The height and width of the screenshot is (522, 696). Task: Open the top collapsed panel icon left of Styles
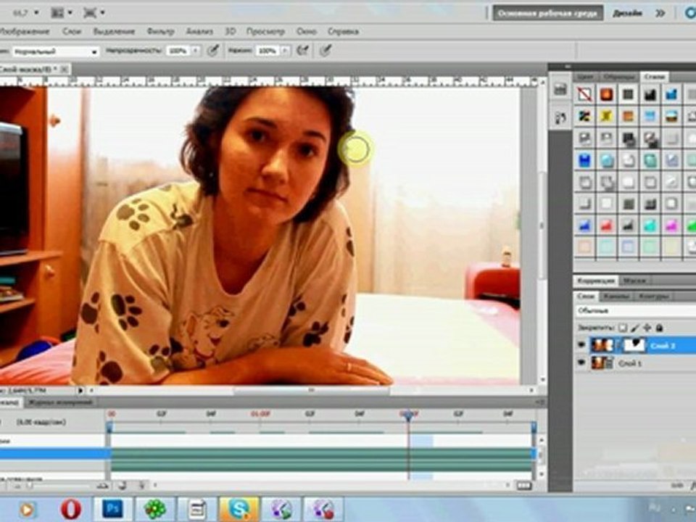point(560,89)
